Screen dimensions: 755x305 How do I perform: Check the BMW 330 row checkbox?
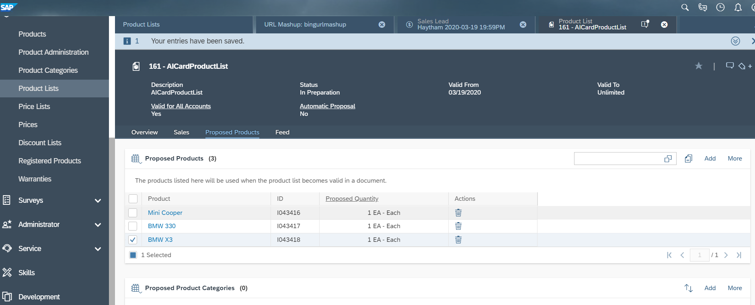(x=133, y=226)
